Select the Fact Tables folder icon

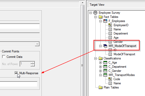tap(100, 17)
